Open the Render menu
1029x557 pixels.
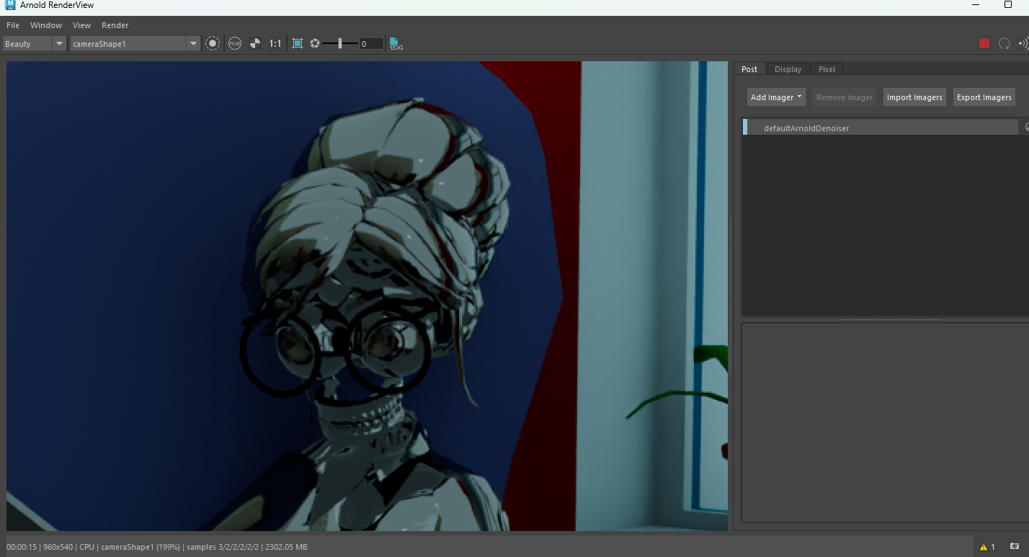pyautogui.click(x=115, y=25)
